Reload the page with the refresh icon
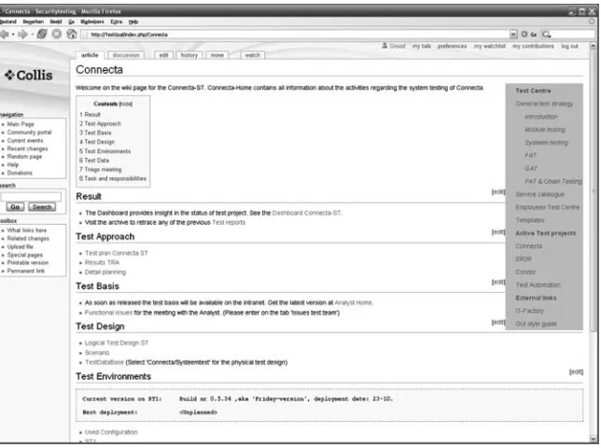The width and height of the screenshot is (601, 448). [x=42, y=35]
